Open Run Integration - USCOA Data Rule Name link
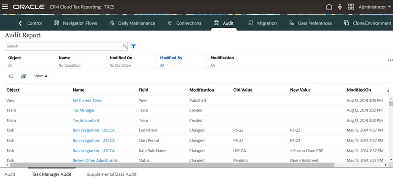The width and height of the screenshot is (393, 179). click(94, 151)
